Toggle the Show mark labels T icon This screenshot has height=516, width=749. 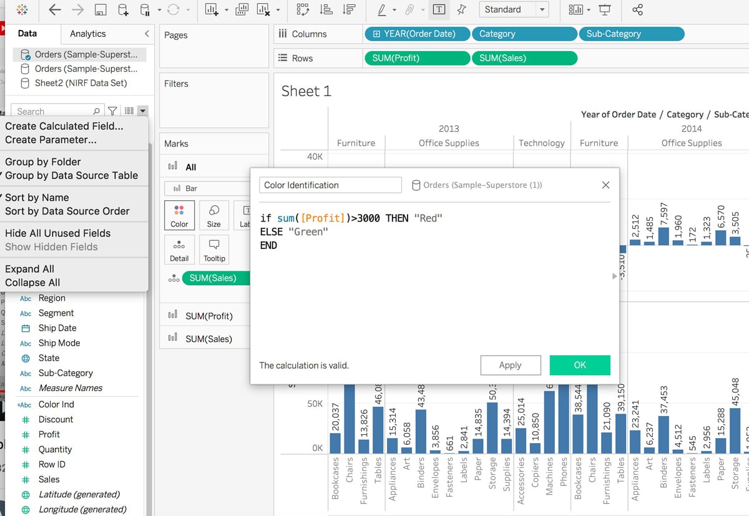pyautogui.click(x=439, y=10)
